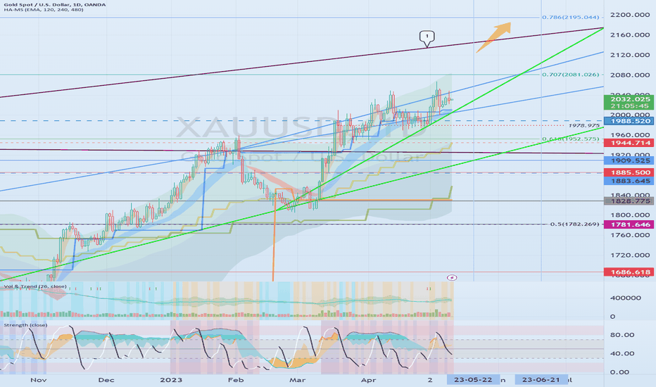Select the highlighted 23-06-21 date label
The image size is (656, 387).
[541, 380]
